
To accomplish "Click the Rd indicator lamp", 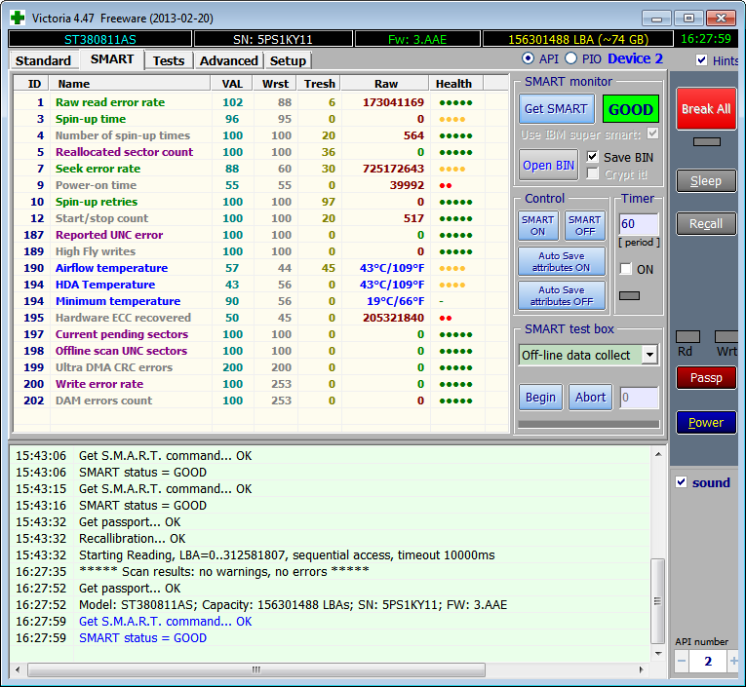I will click(x=687, y=337).
